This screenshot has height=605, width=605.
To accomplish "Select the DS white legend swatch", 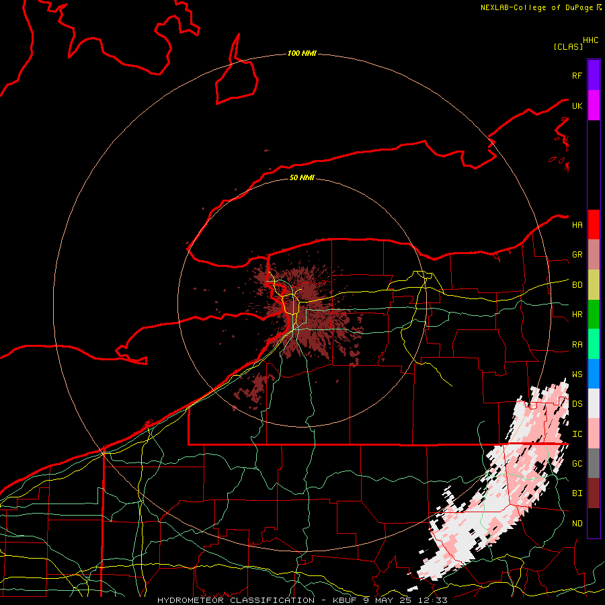I will (x=594, y=403).
